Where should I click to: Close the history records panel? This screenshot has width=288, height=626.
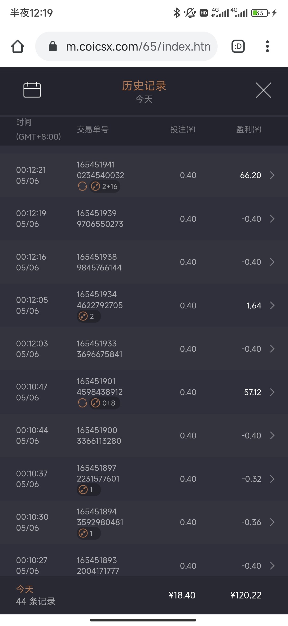click(x=263, y=90)
